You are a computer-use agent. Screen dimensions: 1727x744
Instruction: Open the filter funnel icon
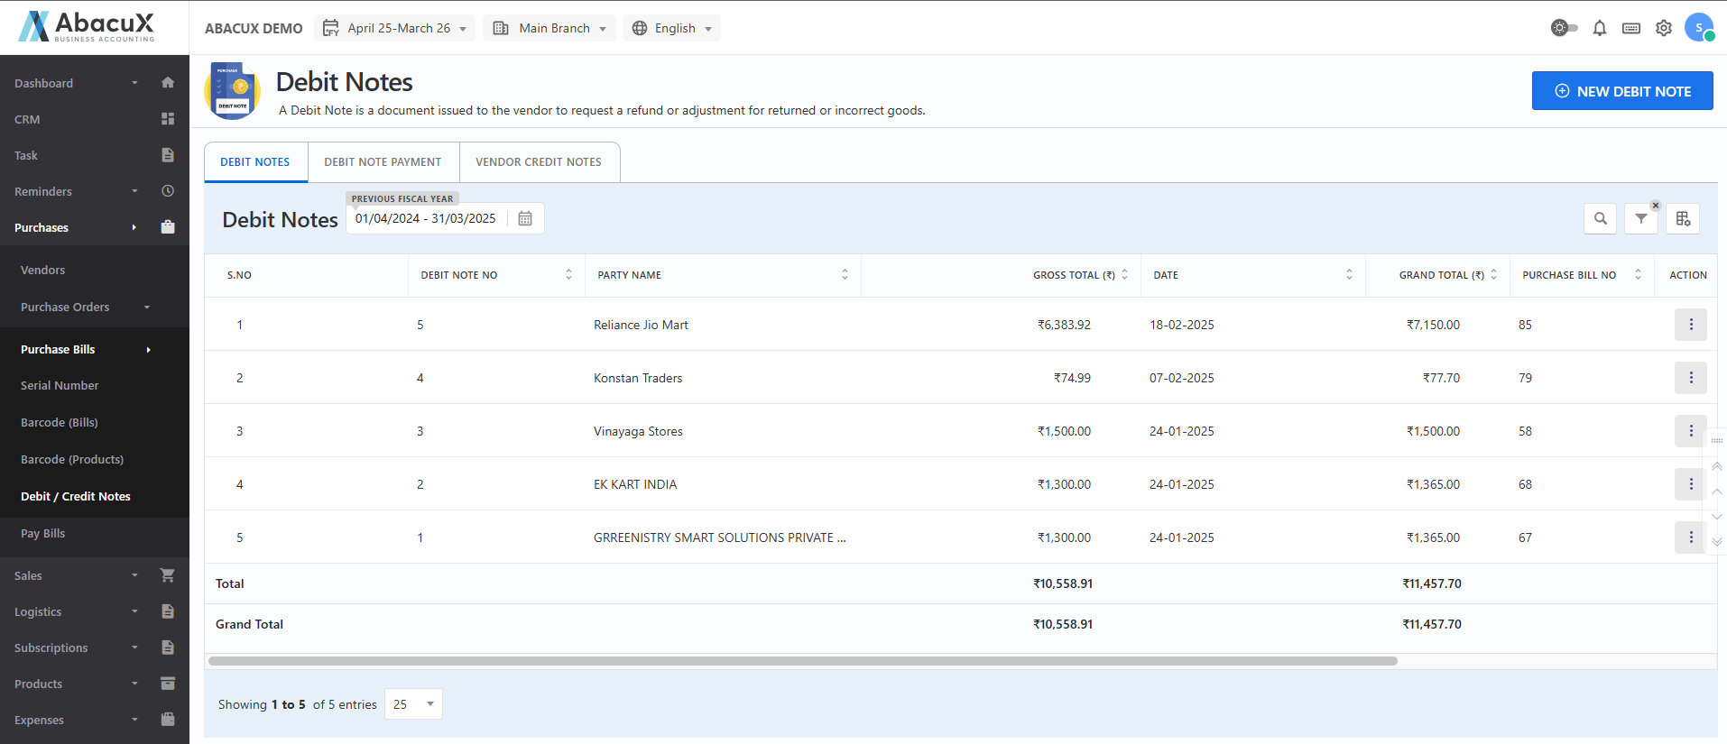tap(1640, 218)
